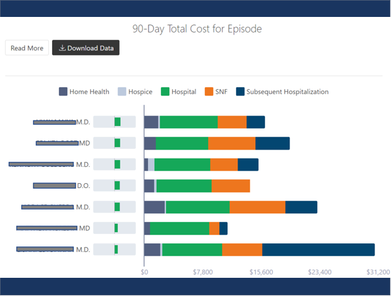This screenshot has height=296, width=391.
Task: Click the mini indicator bar beside D.O. row
Action: pos(115,186)
